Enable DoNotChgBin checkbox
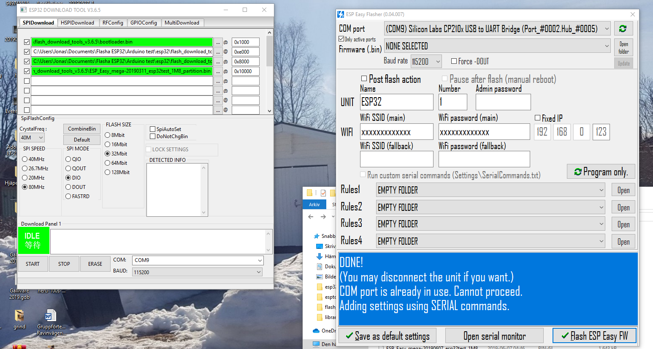The width and height of the screenshot is (653, 349). [x=153, y=136]
